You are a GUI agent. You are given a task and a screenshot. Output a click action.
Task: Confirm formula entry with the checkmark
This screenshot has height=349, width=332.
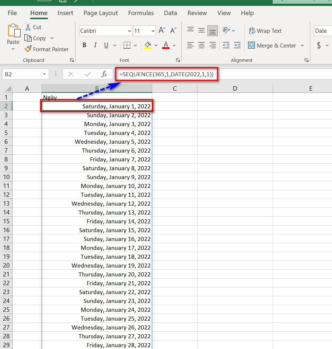(x=88, y=74)
